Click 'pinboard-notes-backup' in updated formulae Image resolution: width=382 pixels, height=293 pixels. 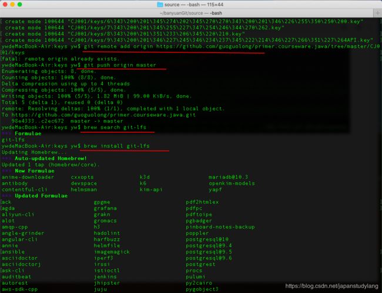tap(220, 227)
